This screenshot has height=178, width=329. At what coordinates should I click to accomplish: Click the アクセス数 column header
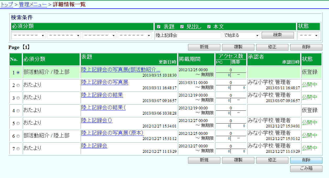tap(231, 56)
